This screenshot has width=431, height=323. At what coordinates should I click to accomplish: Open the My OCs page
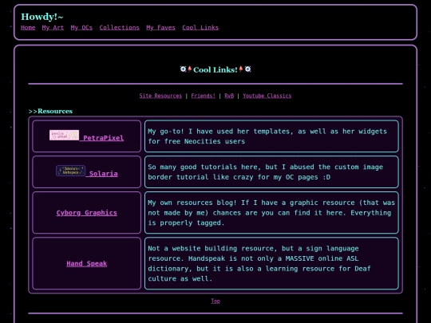coord(81,27)
